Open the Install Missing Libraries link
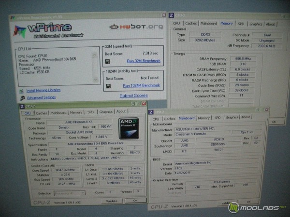 coord(43,90)
